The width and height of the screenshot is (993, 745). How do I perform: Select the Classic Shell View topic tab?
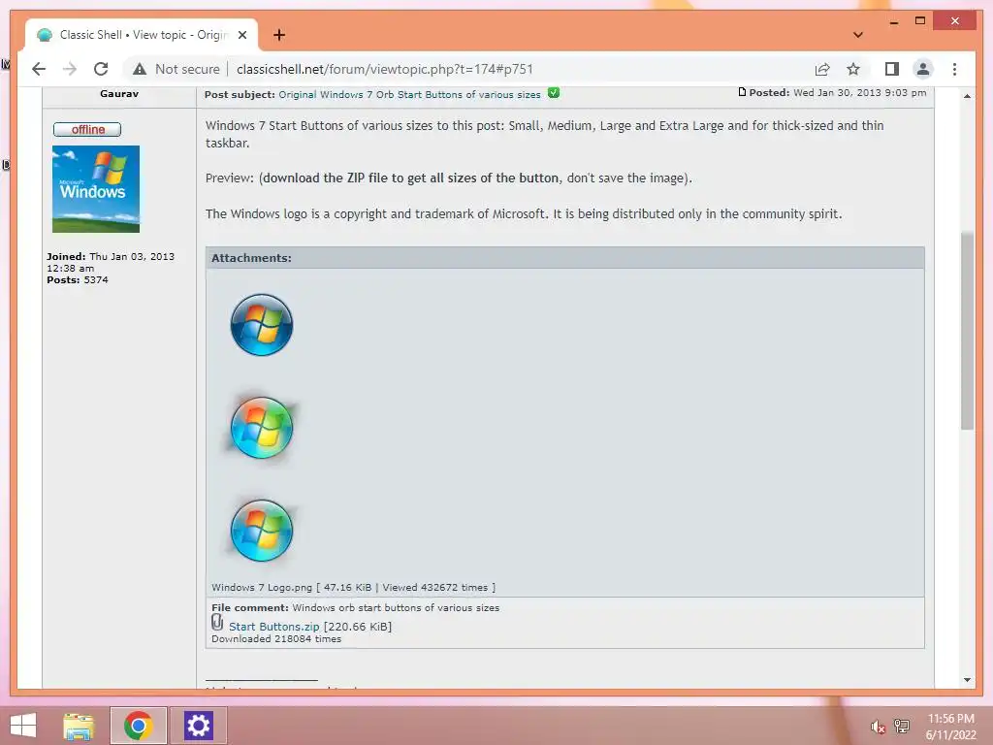click(142, 35)
